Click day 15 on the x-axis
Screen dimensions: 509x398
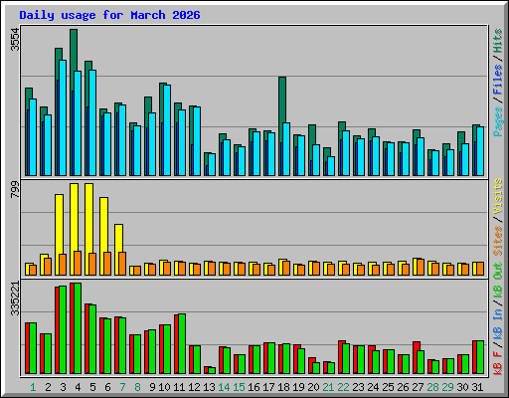coord(239,387)
